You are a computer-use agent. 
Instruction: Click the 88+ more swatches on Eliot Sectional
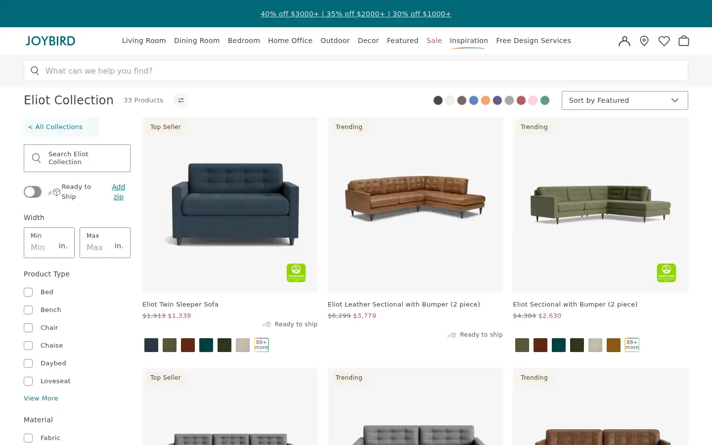[632, 345]
